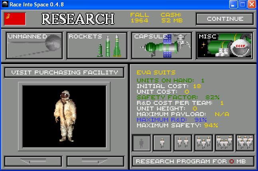
Task: Click Fall 1964 date text
Action: 139,18
